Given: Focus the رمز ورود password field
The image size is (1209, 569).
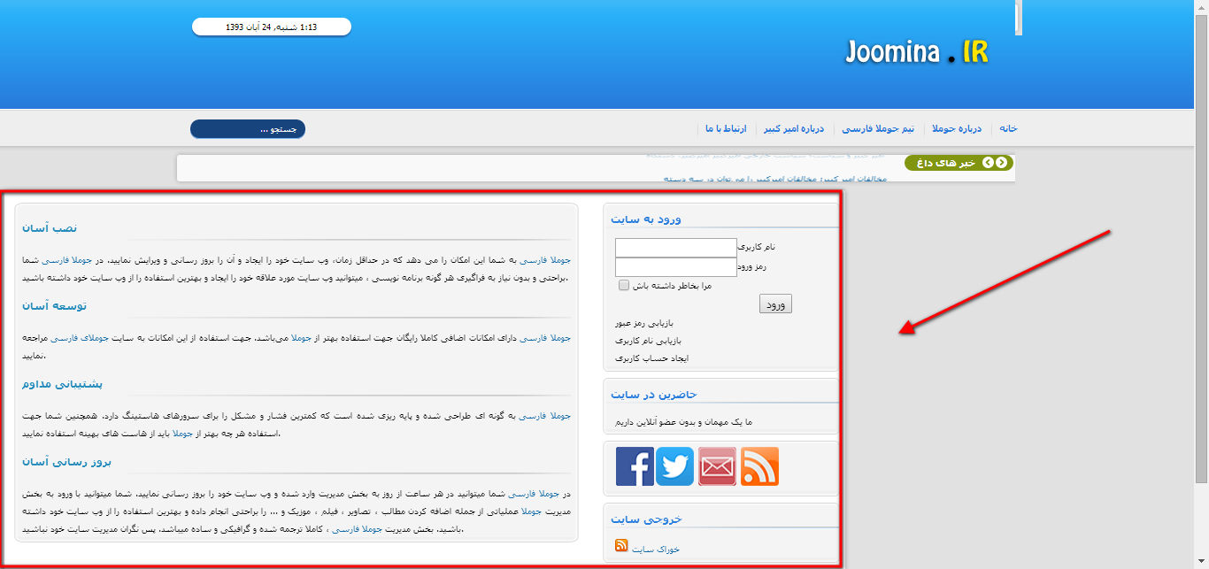Looking at the screenshot, I should tap(676, 267).
